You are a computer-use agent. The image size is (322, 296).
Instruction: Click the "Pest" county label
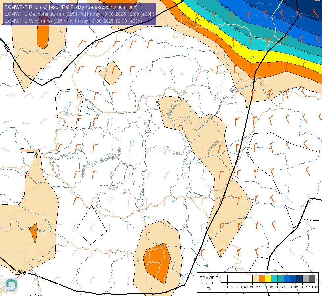pos(177,153)
